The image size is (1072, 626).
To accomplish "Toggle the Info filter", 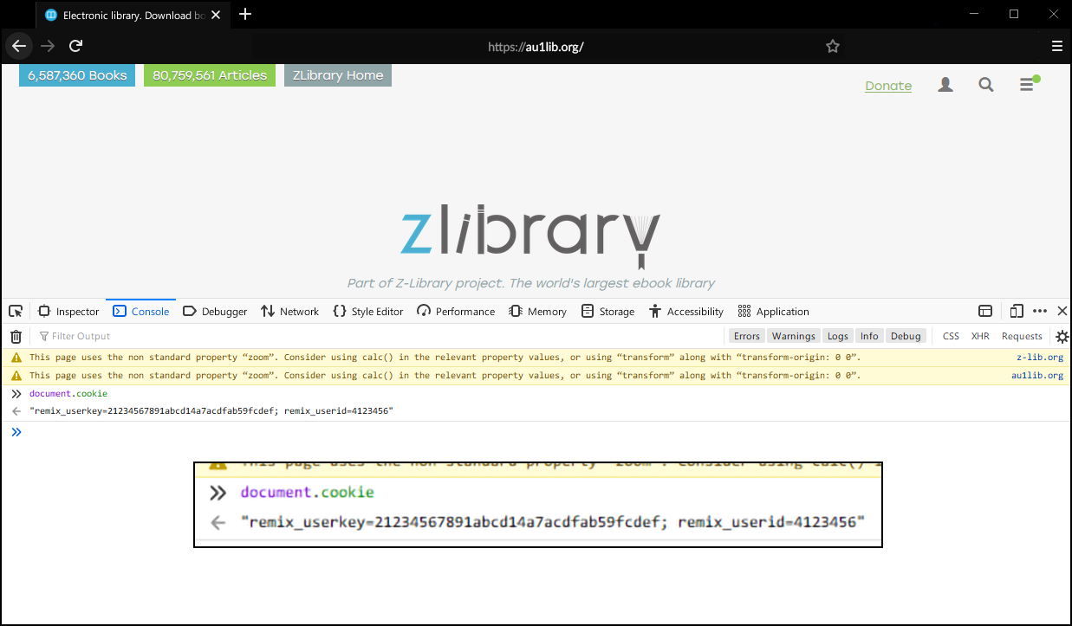I will point(869,336).
